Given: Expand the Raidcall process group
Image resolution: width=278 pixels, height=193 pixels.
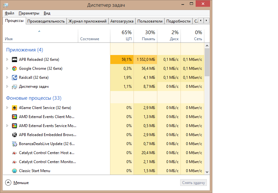Looking at the screenshot, I should tap(7, 78).
